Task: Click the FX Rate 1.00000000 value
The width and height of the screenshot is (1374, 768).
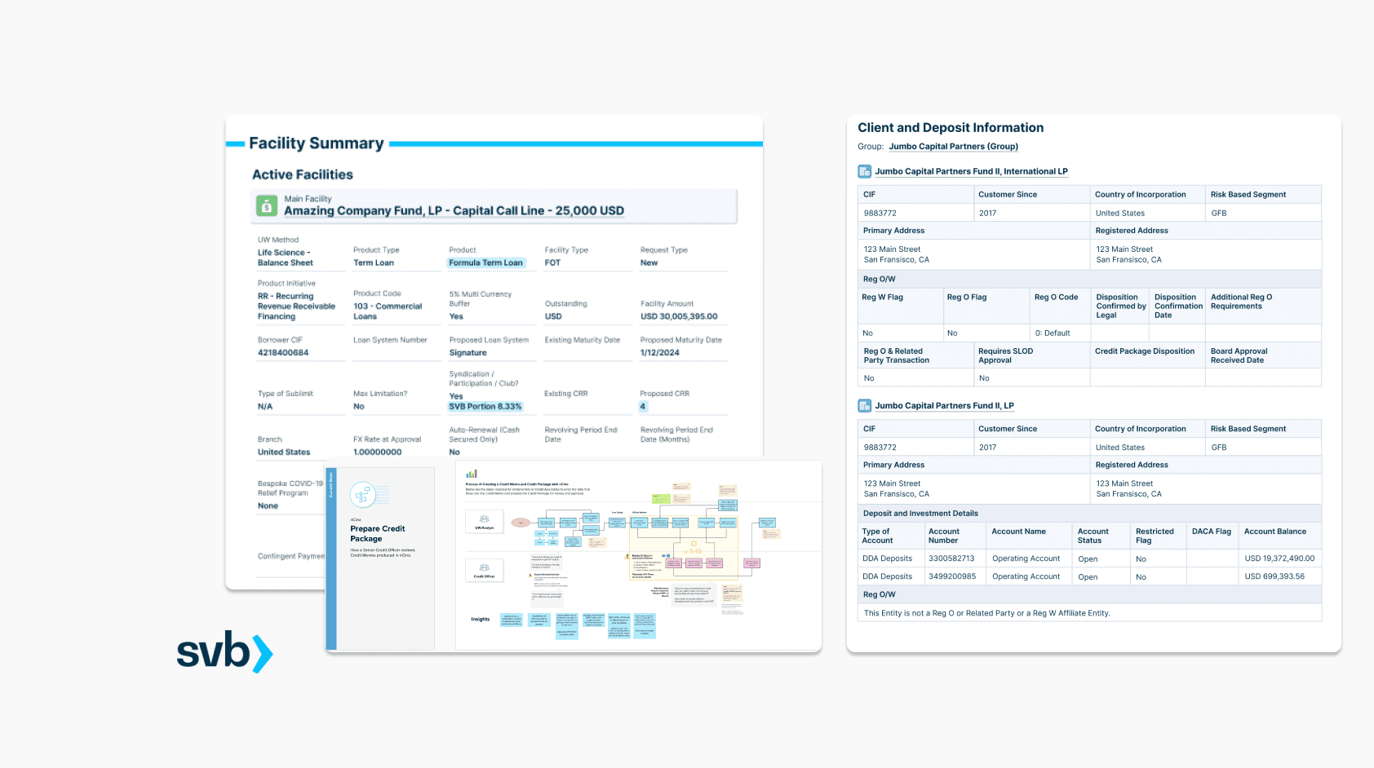Action: click(x=377, y=452)
